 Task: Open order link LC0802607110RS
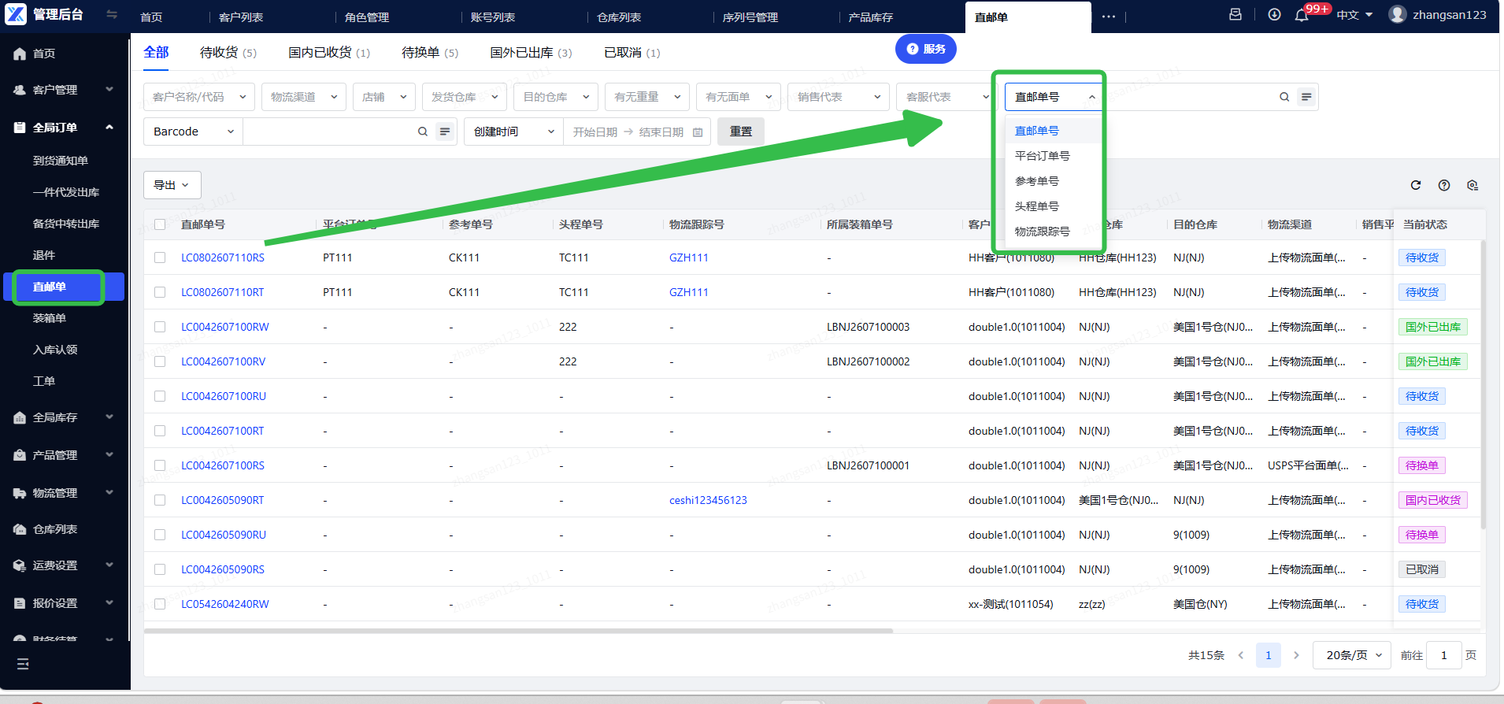point(223,258)
